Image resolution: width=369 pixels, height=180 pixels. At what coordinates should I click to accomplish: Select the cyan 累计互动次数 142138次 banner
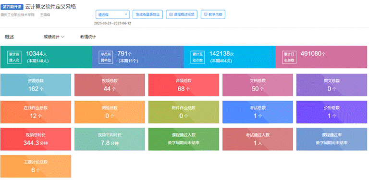(x=230, y=57)
